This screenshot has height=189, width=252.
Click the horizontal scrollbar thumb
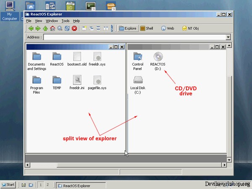coord(139,165)
